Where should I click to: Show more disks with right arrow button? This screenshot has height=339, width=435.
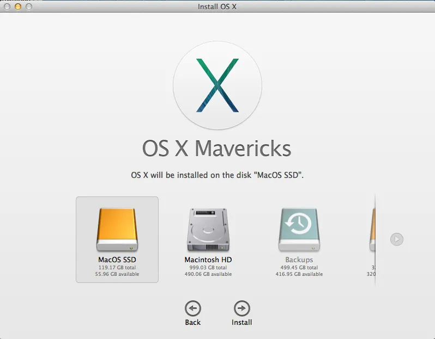(397, 239)
